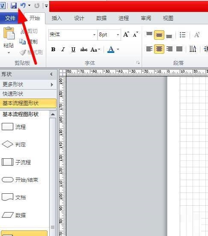
Task: Click the Undo arrow icon
Action: pyautogui.click(x=23, y=6)
